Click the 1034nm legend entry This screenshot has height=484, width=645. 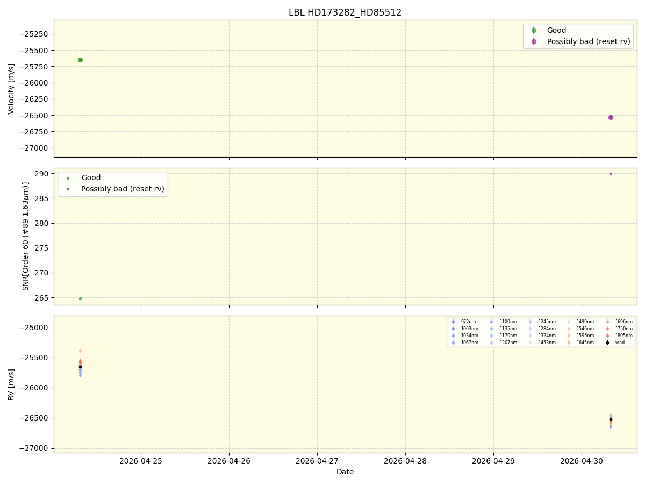point(464,336)
